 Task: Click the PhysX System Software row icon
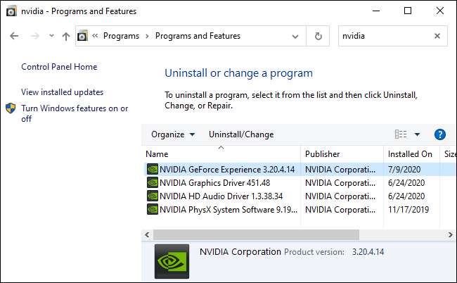pos(153,210)
